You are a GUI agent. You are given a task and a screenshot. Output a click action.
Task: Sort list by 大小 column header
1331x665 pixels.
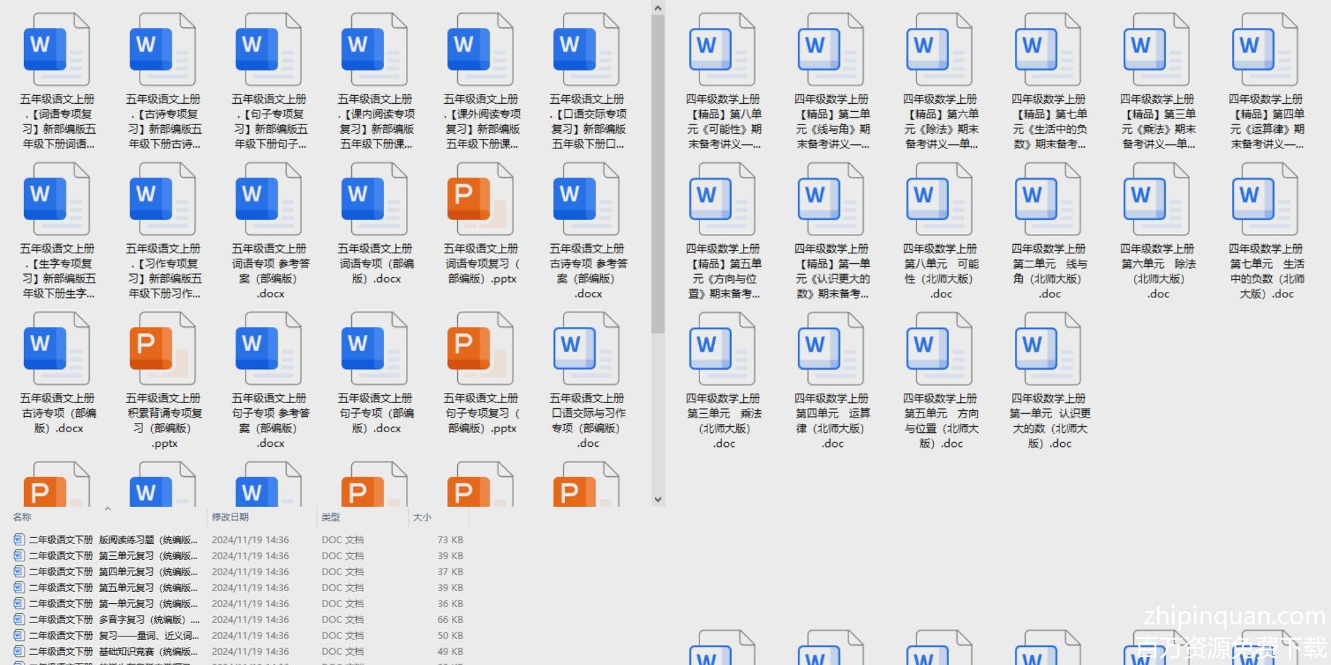(x=422, y=517)
